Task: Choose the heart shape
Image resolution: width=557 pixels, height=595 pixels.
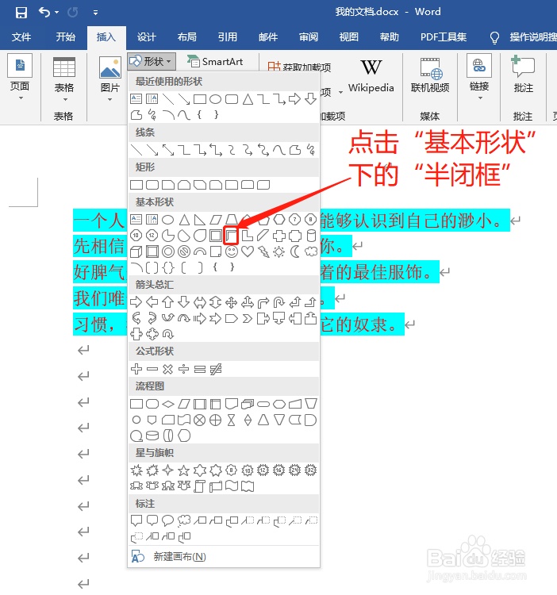Action: 248,251
